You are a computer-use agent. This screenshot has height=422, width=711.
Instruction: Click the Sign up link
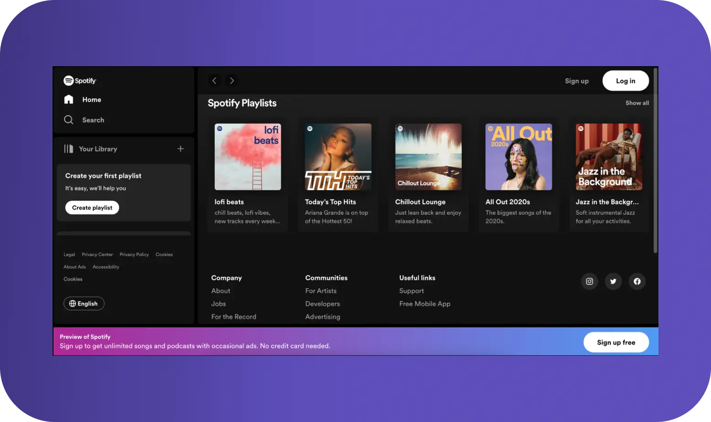coord(577,81)
